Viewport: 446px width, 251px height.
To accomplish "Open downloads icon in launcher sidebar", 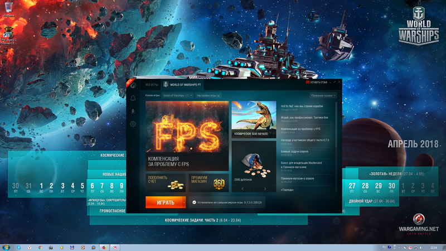I will 133,111.
